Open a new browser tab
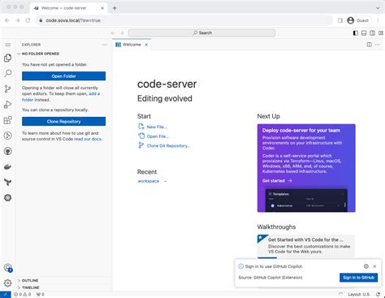Screen dimensions: 385x298 [x=115, y=8]
